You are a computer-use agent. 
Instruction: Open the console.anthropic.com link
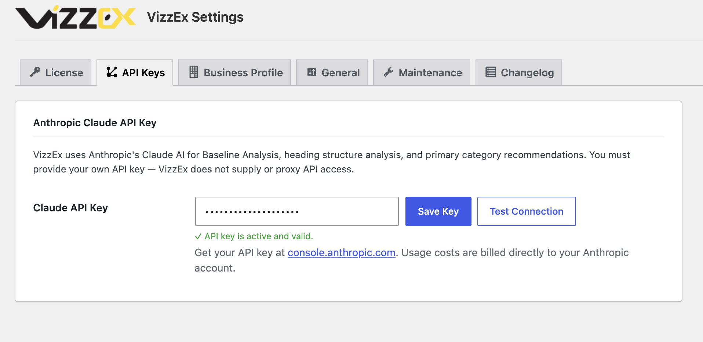(342, 253)
